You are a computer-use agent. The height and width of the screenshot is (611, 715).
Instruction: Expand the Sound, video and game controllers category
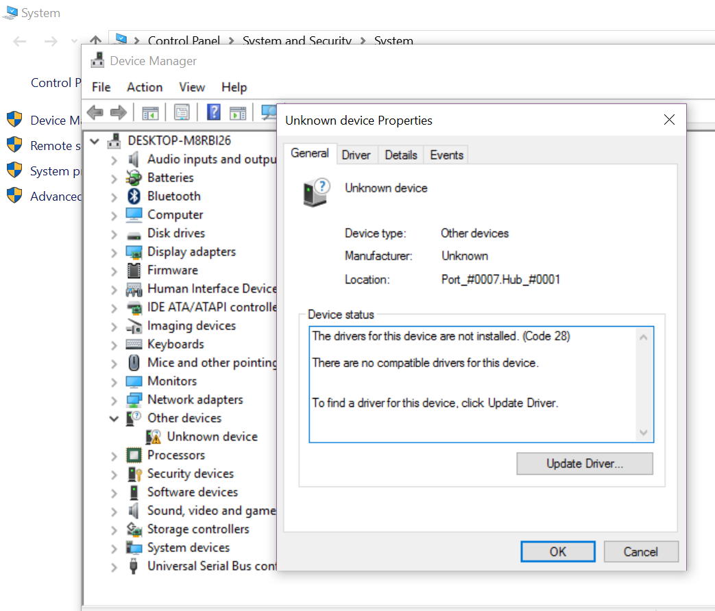pyautogui.click(x=114, y=511)
